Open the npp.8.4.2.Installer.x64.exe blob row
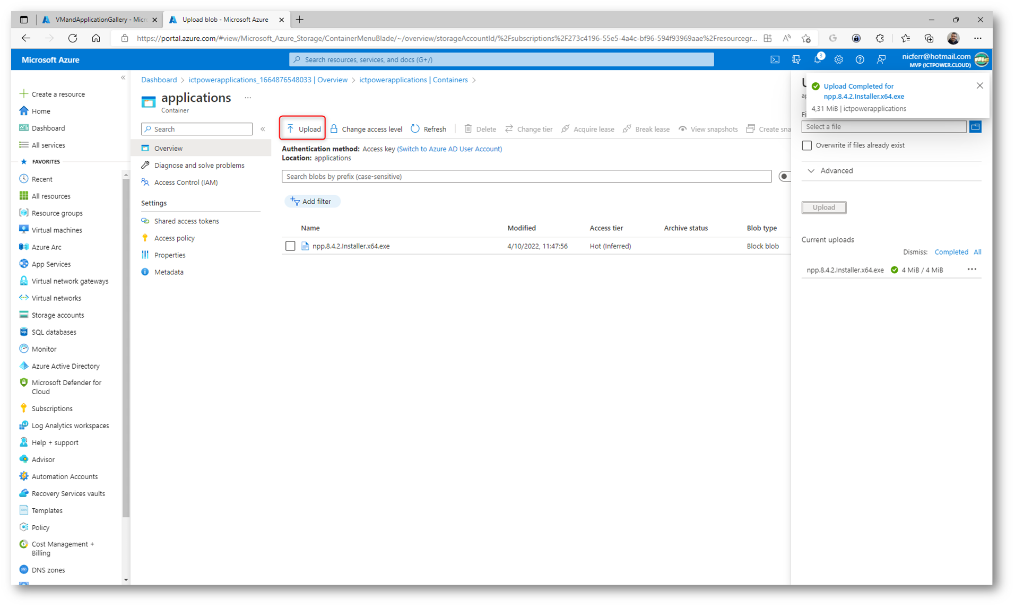The width and height of the screenshot is (1015, 607). point(351,246)
